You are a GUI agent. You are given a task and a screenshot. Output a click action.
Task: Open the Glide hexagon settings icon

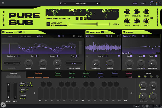27,89
